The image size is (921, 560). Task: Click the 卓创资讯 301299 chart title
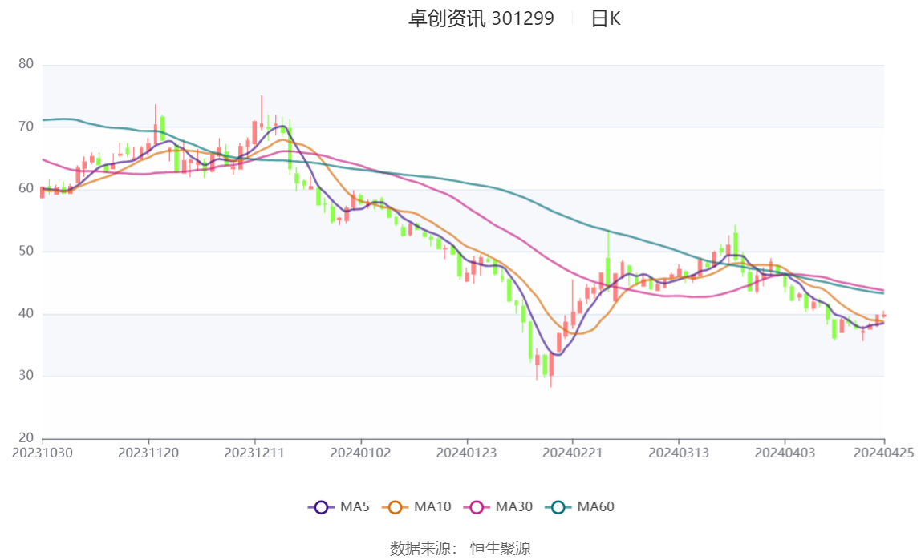(481, 18)
